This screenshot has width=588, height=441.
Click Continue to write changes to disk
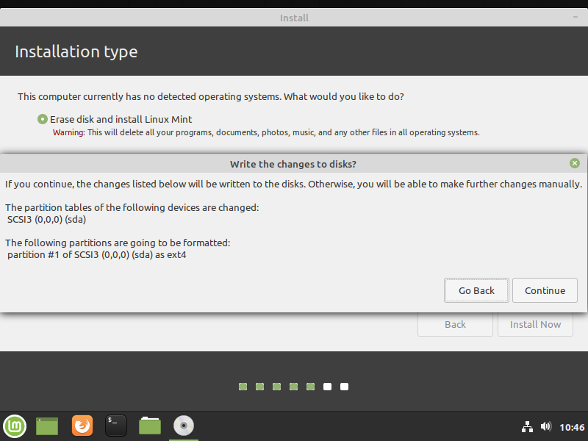pyautogui.click(x=545, y=290)
